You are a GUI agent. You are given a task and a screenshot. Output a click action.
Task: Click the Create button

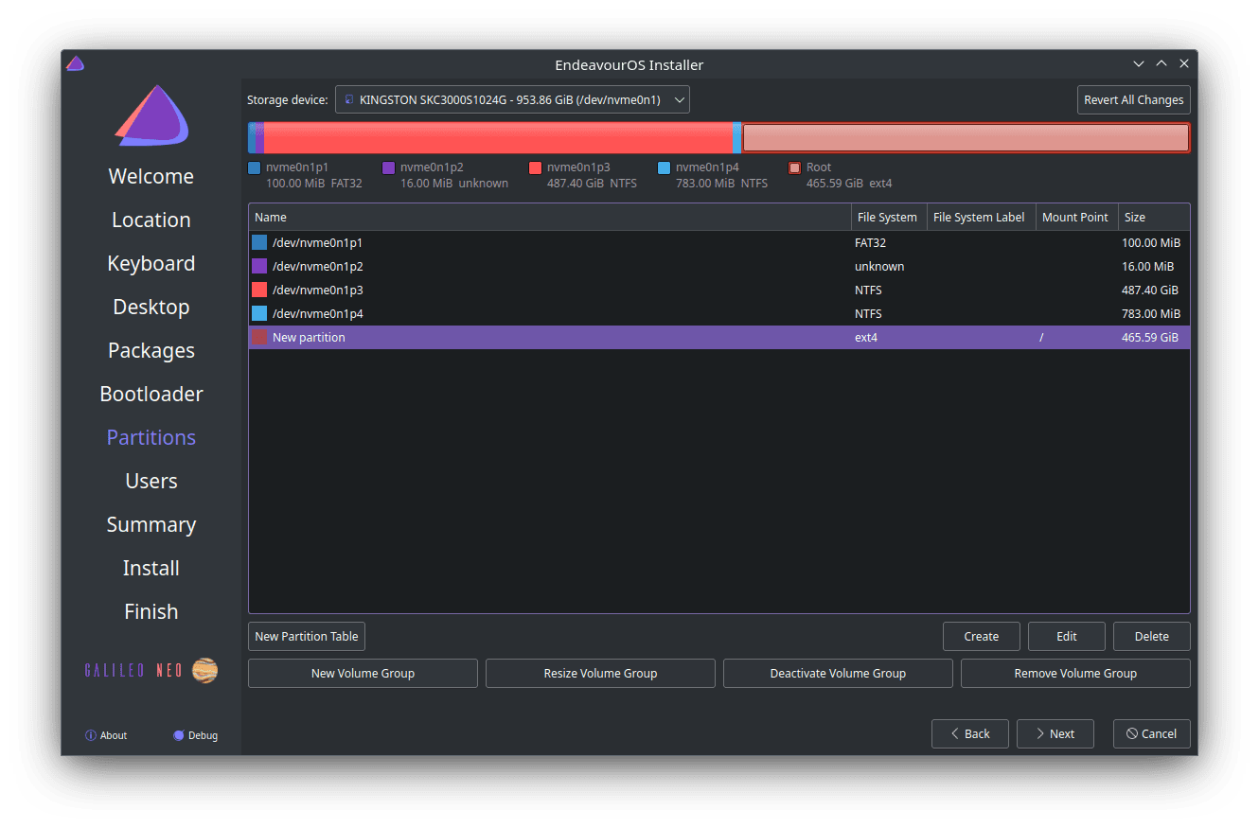point(982,636)
